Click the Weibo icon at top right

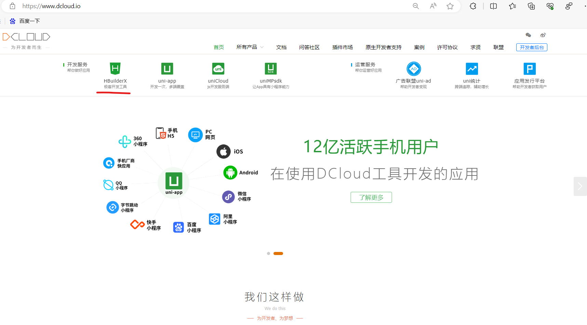[x=543, y=35]
